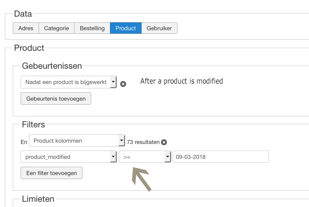Open the product_modified column dropdown
This screenshot has width=309, height=207.
pyautogui.click(x=69, y=157)
